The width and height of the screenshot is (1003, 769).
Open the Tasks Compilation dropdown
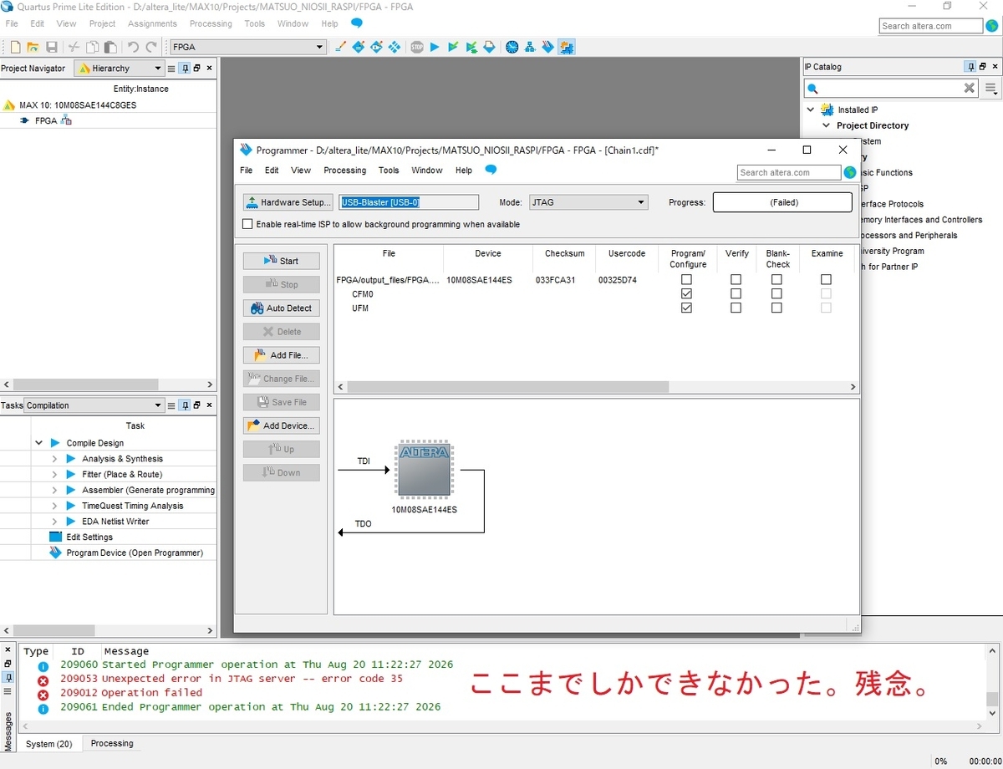tap(94, 405)
